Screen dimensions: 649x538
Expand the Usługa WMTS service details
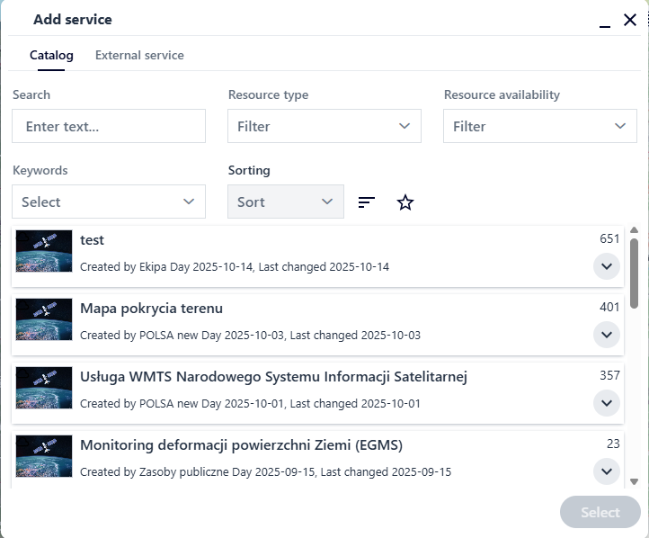[x=607, y=403]
